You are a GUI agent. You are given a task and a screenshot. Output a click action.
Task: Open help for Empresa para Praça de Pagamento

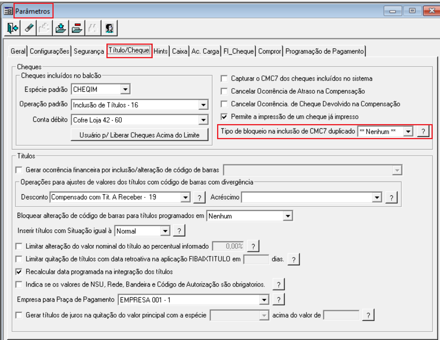point(279,300)
